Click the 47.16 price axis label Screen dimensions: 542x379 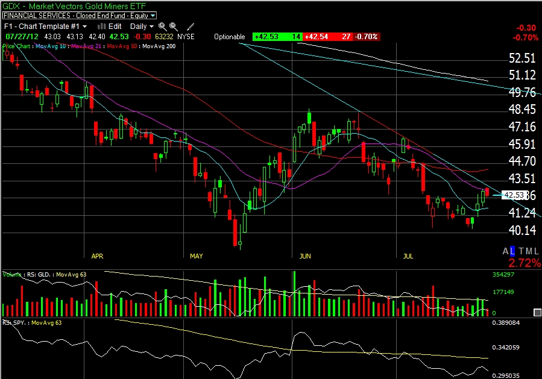click(x=522, y=127)
